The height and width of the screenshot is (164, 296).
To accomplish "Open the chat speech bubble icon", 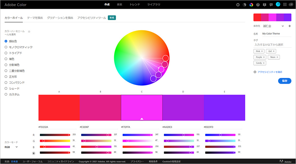I will (x=271, y=5).
